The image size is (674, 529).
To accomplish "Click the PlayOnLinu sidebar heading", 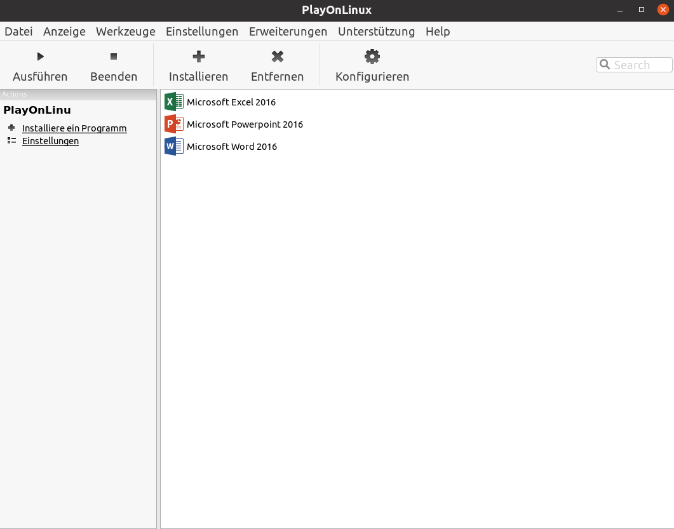I will (x=37, y=110).
